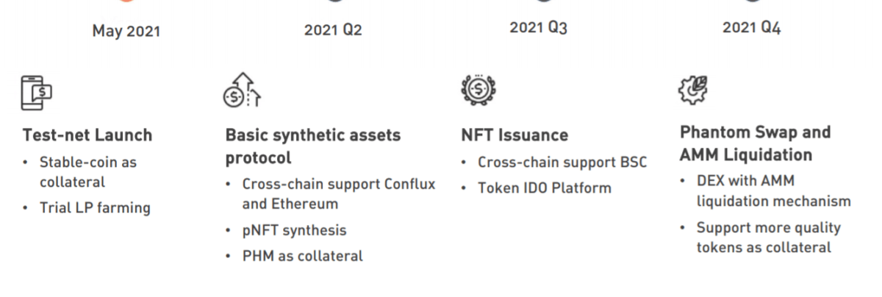This screenshot has width=882, height=297.
Task: Select PHM as collateral bullet
Action: 302,256
